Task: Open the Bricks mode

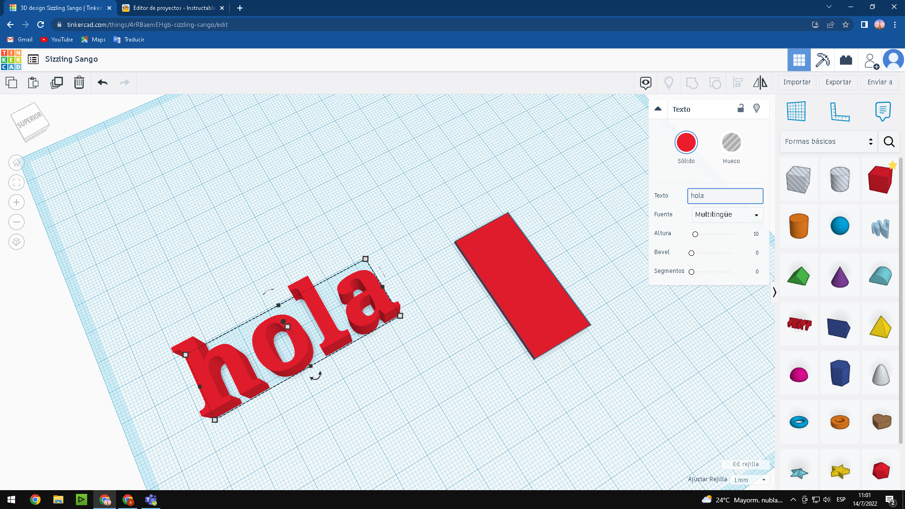Action: 846,60
